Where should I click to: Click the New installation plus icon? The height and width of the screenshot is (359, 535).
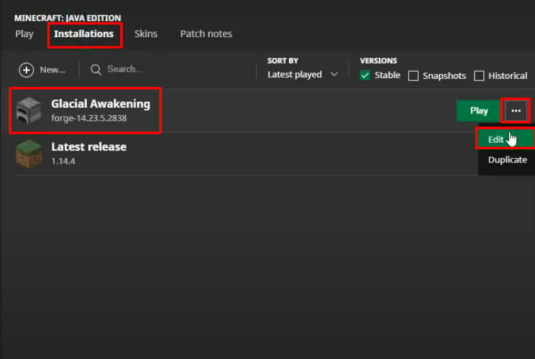pyautogui.click(x=26, y=70)
